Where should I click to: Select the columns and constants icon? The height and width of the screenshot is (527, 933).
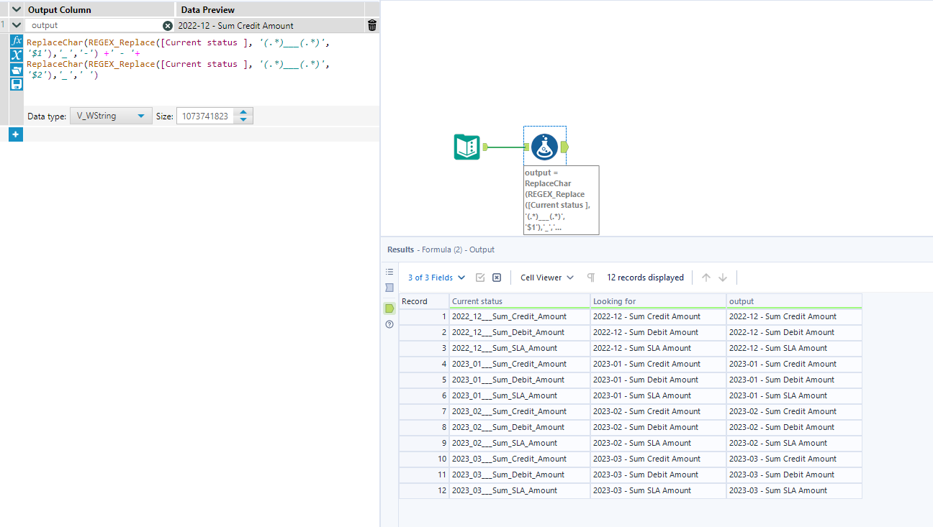click(x=17, y=55)
